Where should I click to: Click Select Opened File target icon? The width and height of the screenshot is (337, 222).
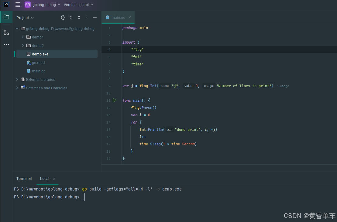(63, 18)
